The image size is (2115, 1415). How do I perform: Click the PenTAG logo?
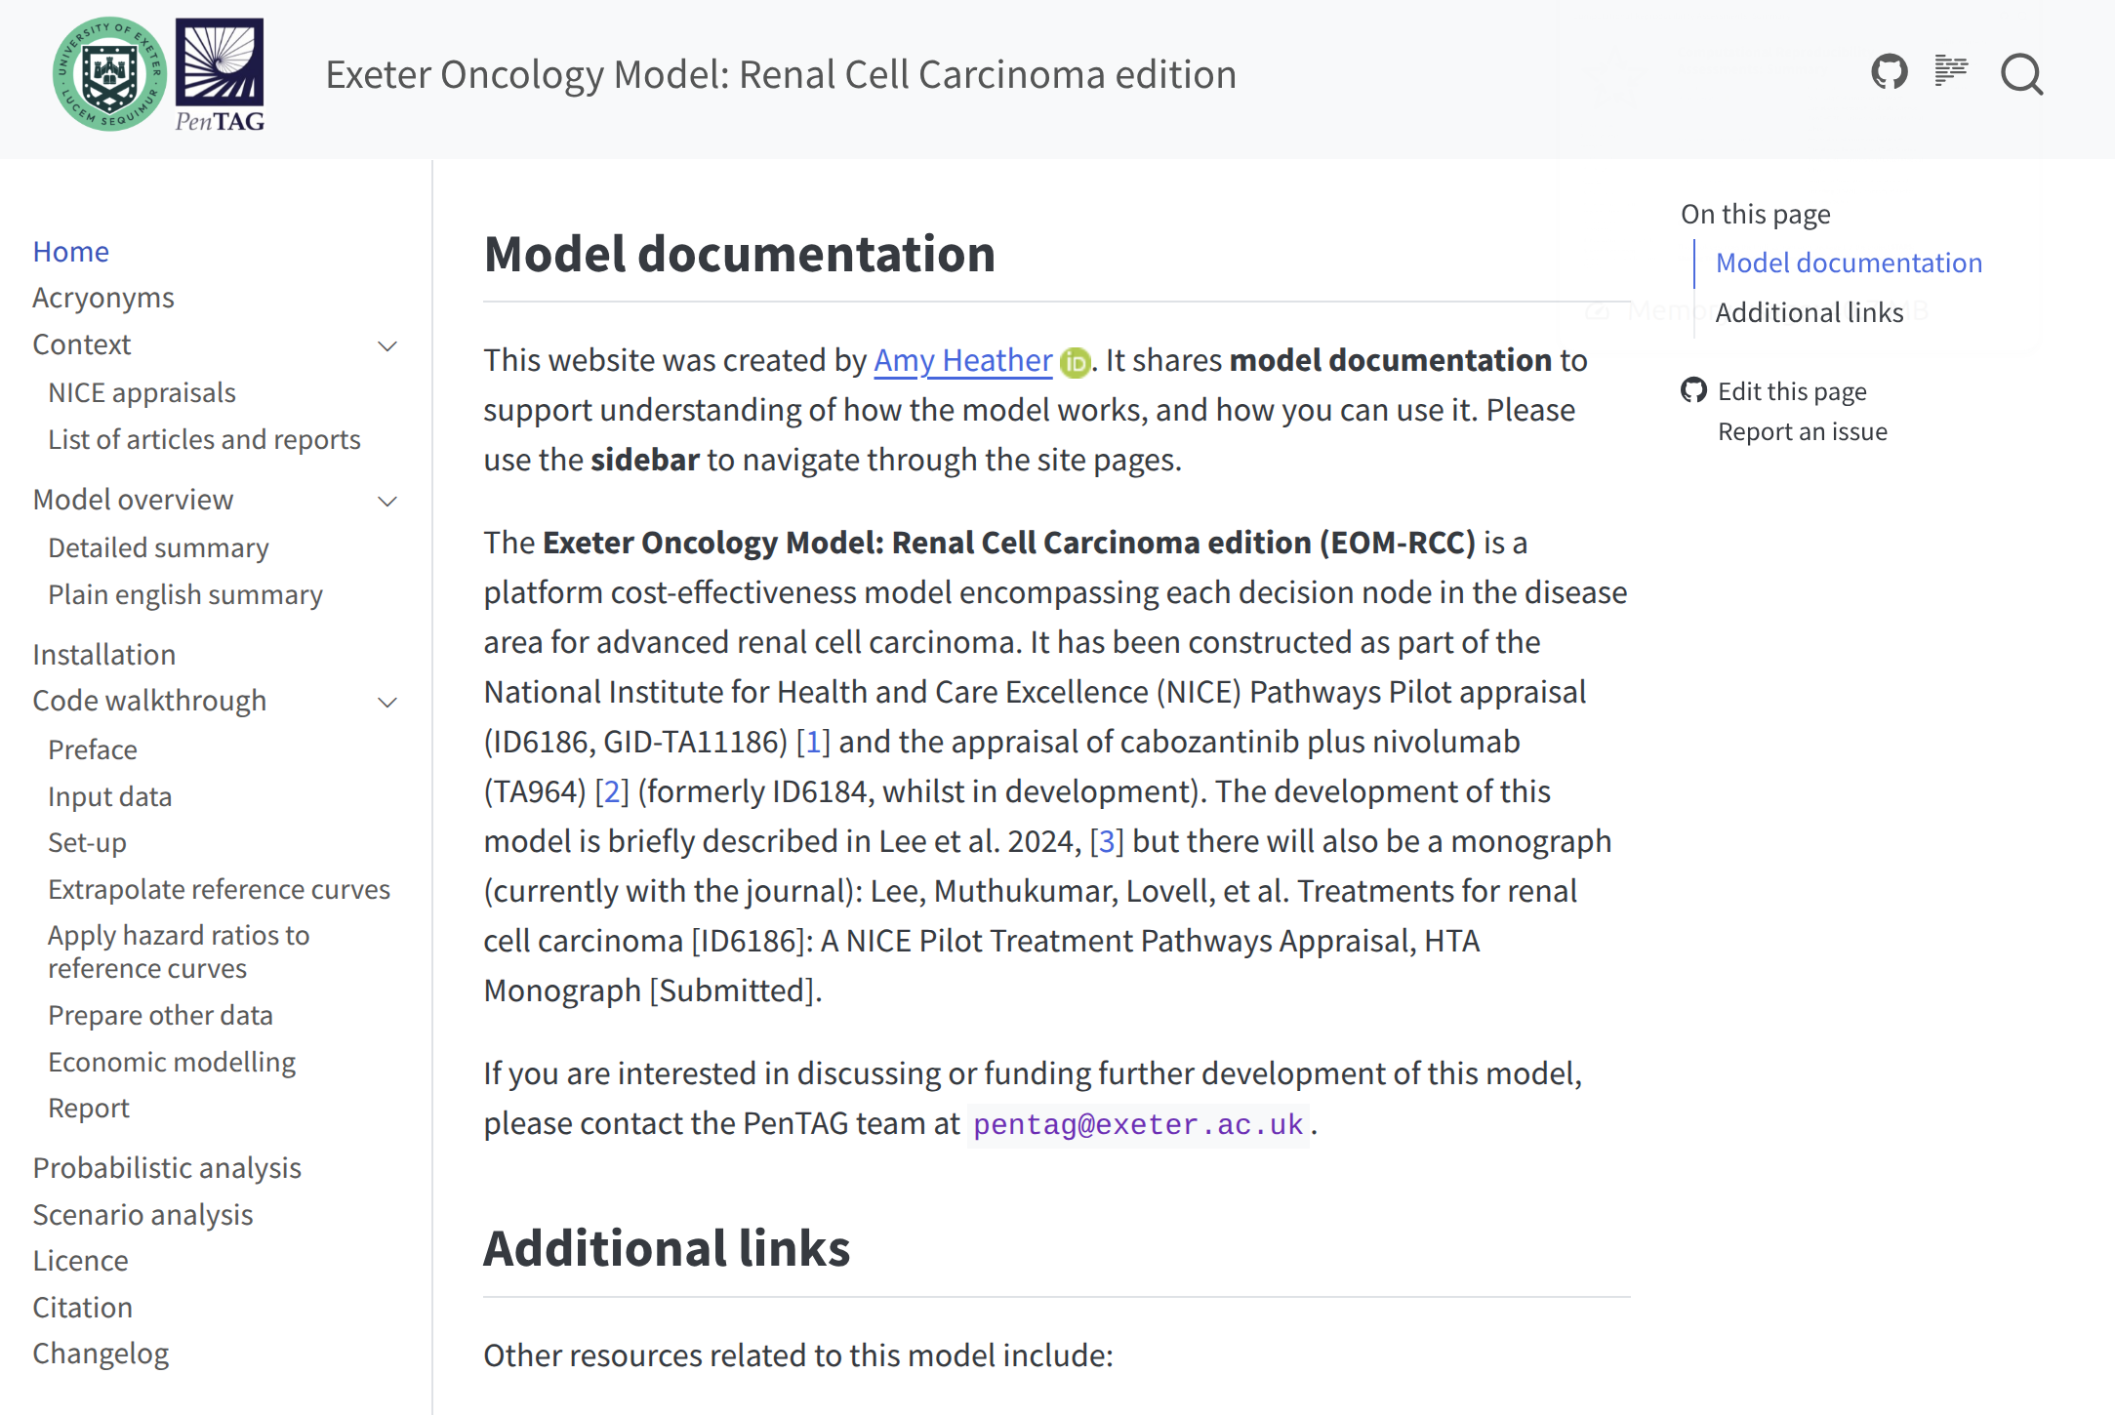(x=220, y=74)
